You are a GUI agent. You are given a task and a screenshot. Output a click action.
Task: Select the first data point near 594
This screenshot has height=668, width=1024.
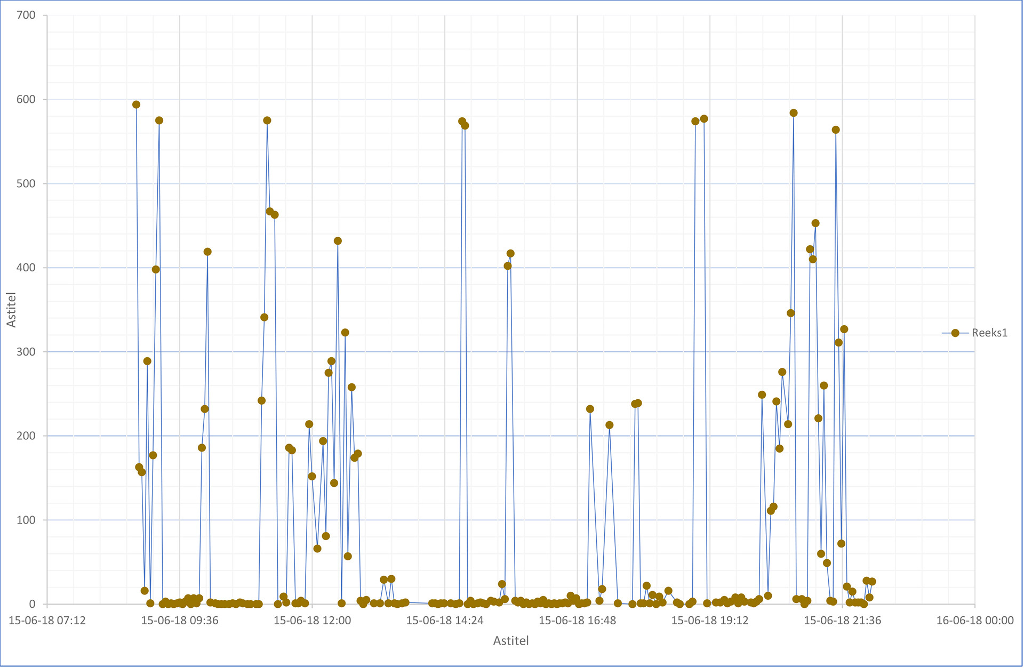[136, 105]
